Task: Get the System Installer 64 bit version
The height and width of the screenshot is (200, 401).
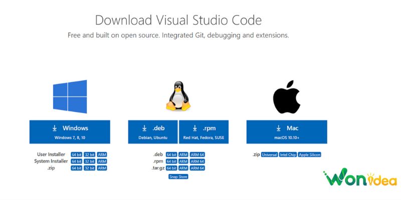Action: coord(77,161)
